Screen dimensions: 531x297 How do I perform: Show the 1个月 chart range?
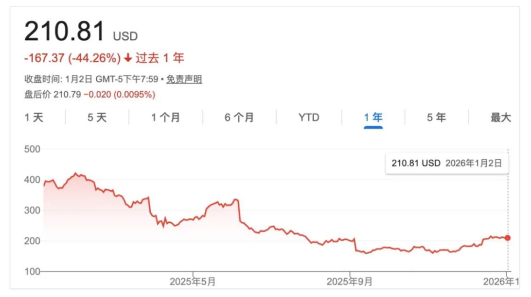pos(165,117)
